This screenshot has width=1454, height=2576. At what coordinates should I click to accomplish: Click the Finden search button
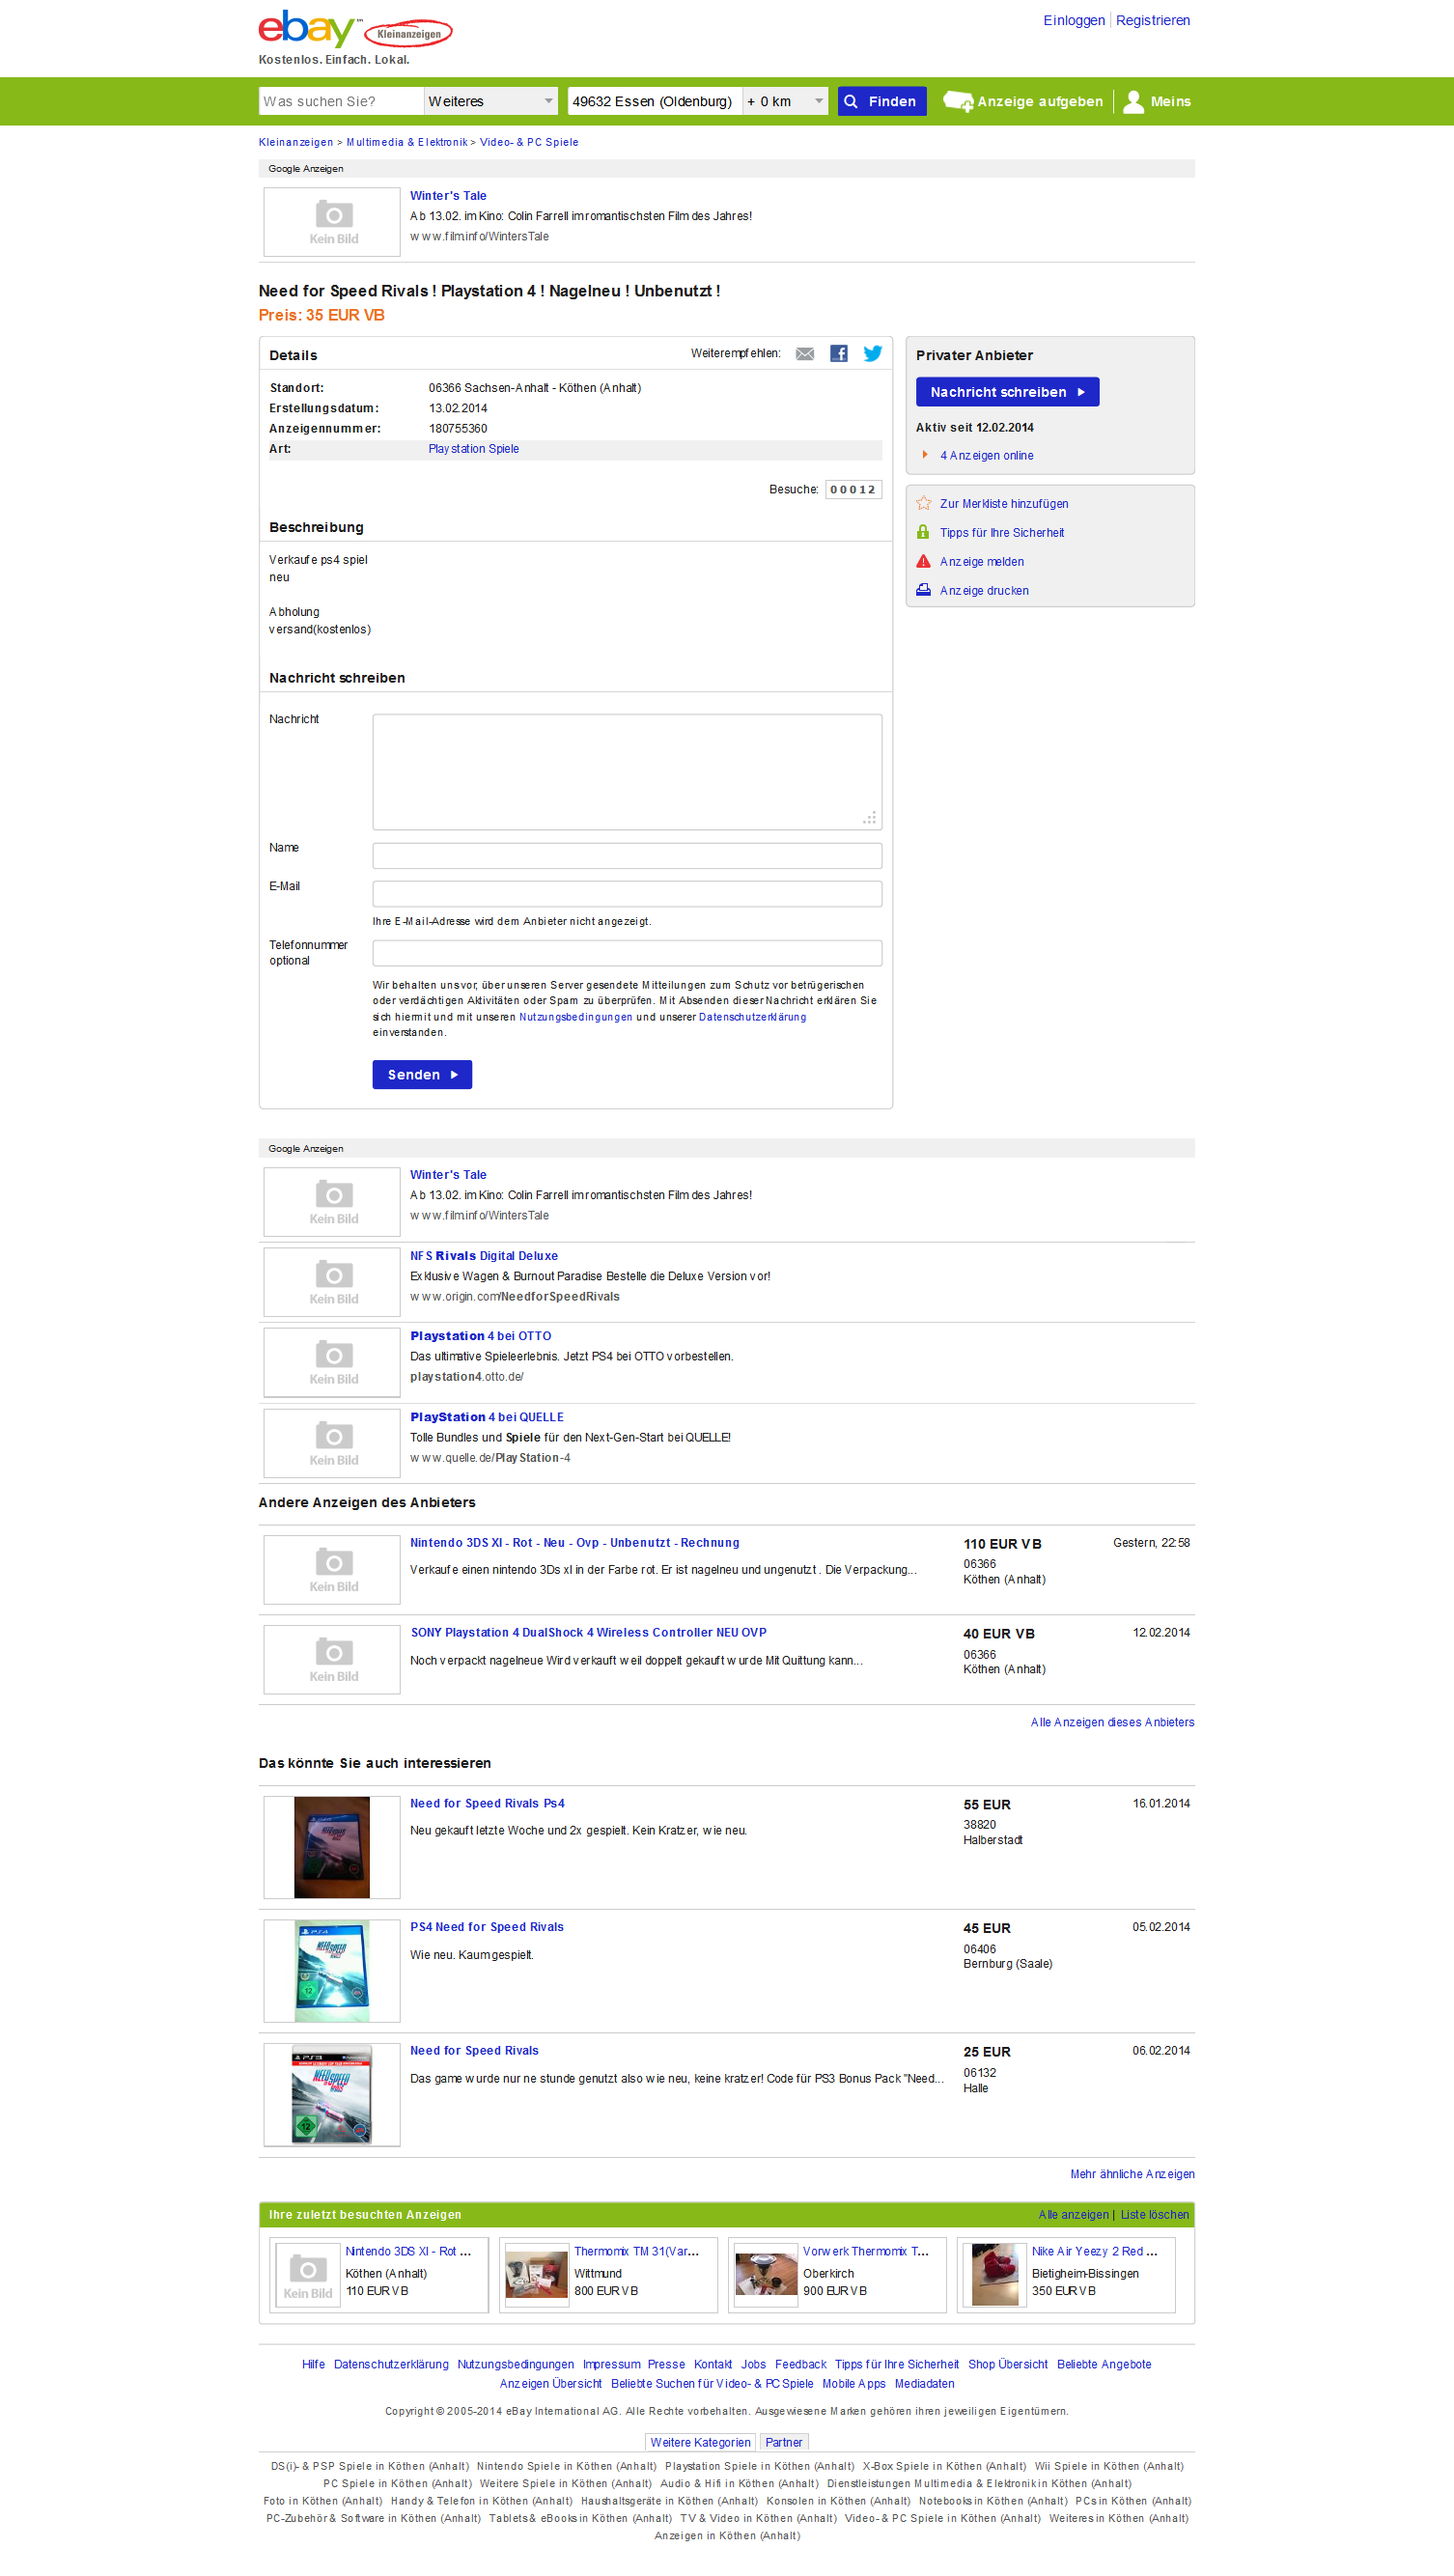coord(882,102)
